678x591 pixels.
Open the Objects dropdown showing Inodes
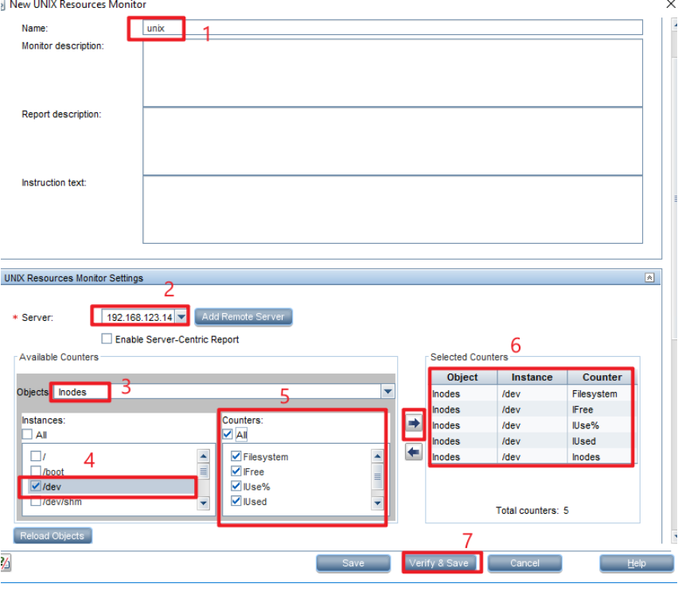(x=388, y=391)
